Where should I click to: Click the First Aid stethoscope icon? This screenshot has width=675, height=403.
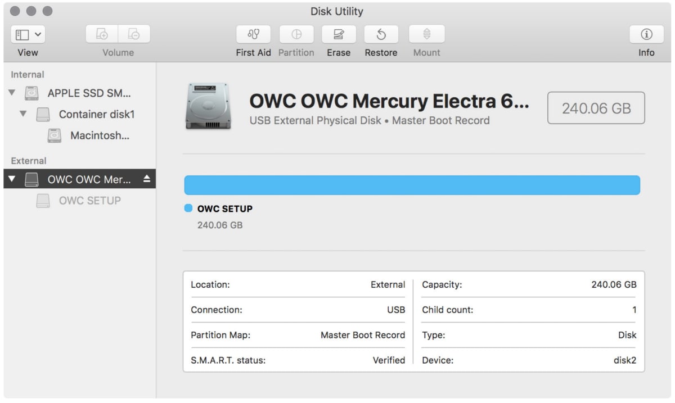253,34
